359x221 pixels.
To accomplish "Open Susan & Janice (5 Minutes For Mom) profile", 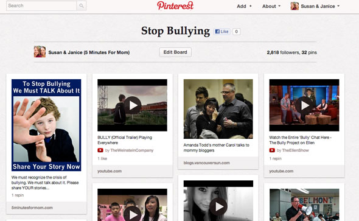I will [89, 52].
